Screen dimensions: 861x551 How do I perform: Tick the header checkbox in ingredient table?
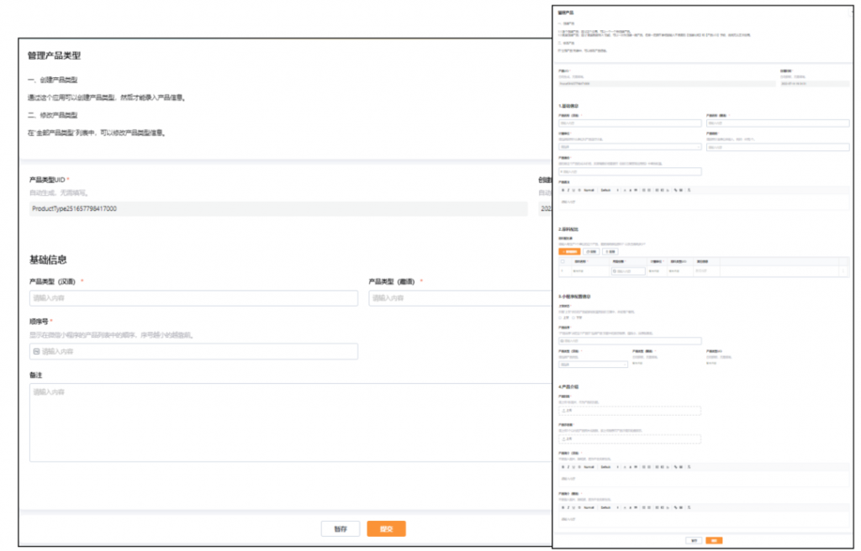563,262
